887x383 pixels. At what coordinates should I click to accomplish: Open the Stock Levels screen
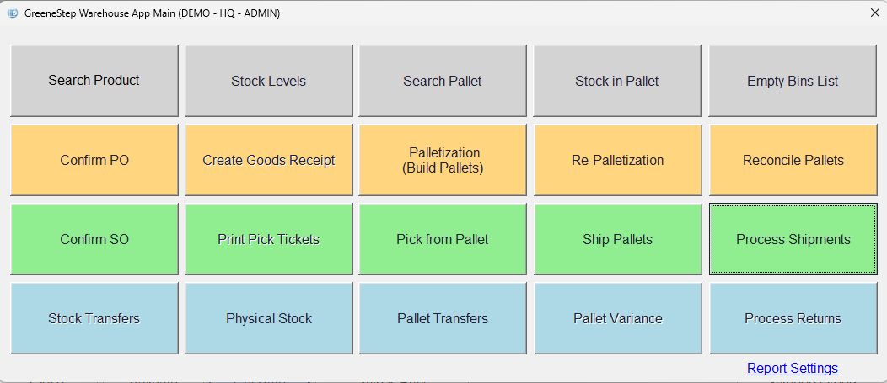point(269,81)
